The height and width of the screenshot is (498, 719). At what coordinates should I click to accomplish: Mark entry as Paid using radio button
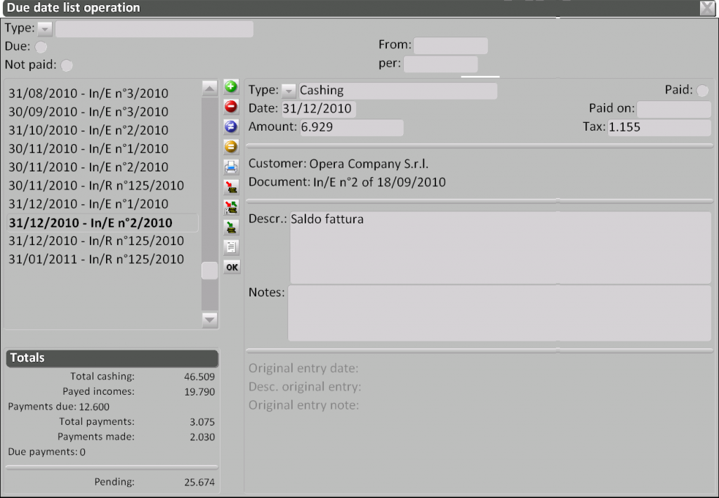coord(702,91)
